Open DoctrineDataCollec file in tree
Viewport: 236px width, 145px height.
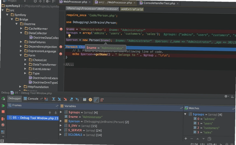click(x=44, y=38)
